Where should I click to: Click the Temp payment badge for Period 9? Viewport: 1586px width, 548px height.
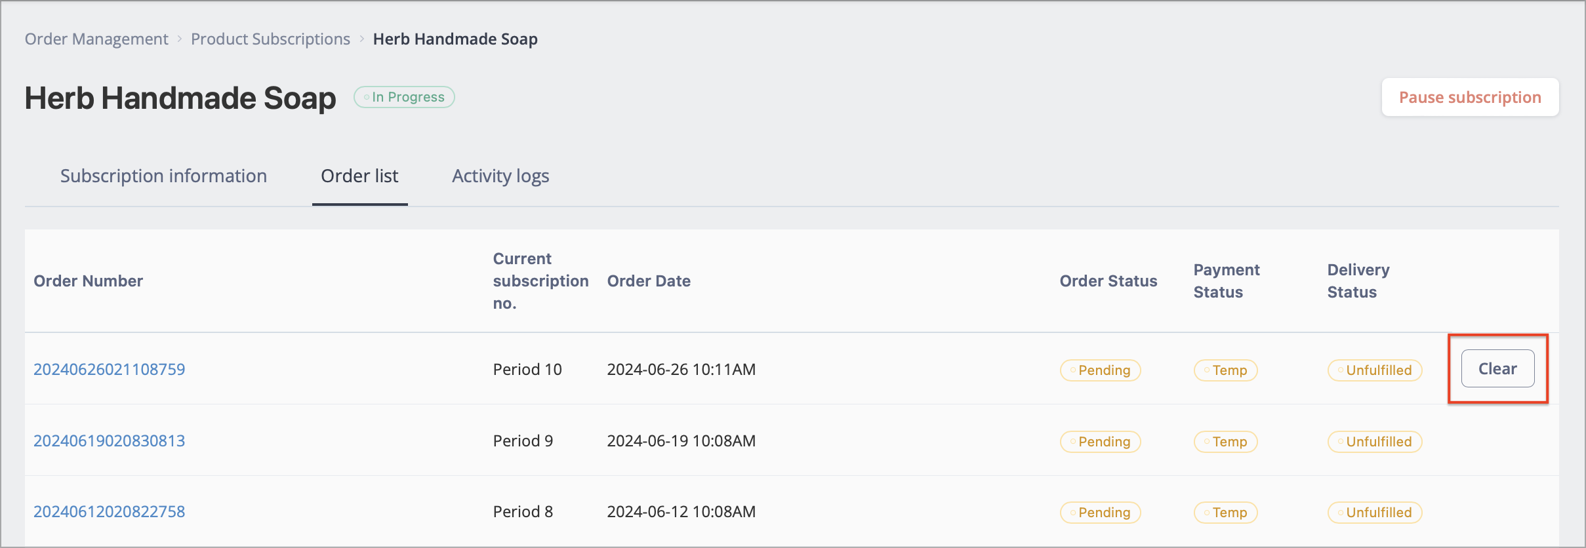click(1226, 441)
